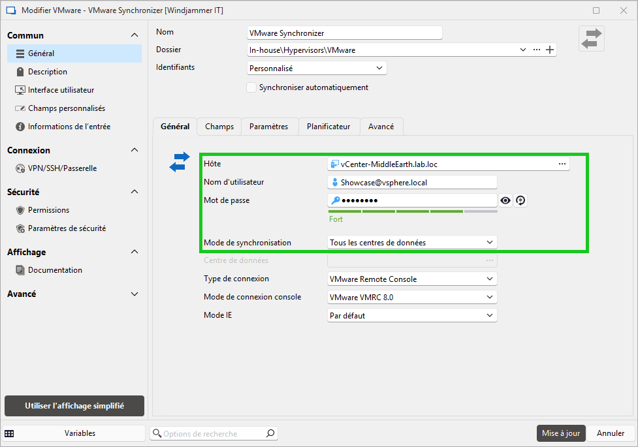This screenshot has height=447, width=638.
Task: Enable Synchroniser automatiquement checkbox
Action: 251,87
